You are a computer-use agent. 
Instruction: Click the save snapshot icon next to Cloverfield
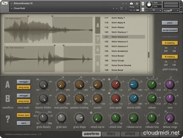pos(121,9)
